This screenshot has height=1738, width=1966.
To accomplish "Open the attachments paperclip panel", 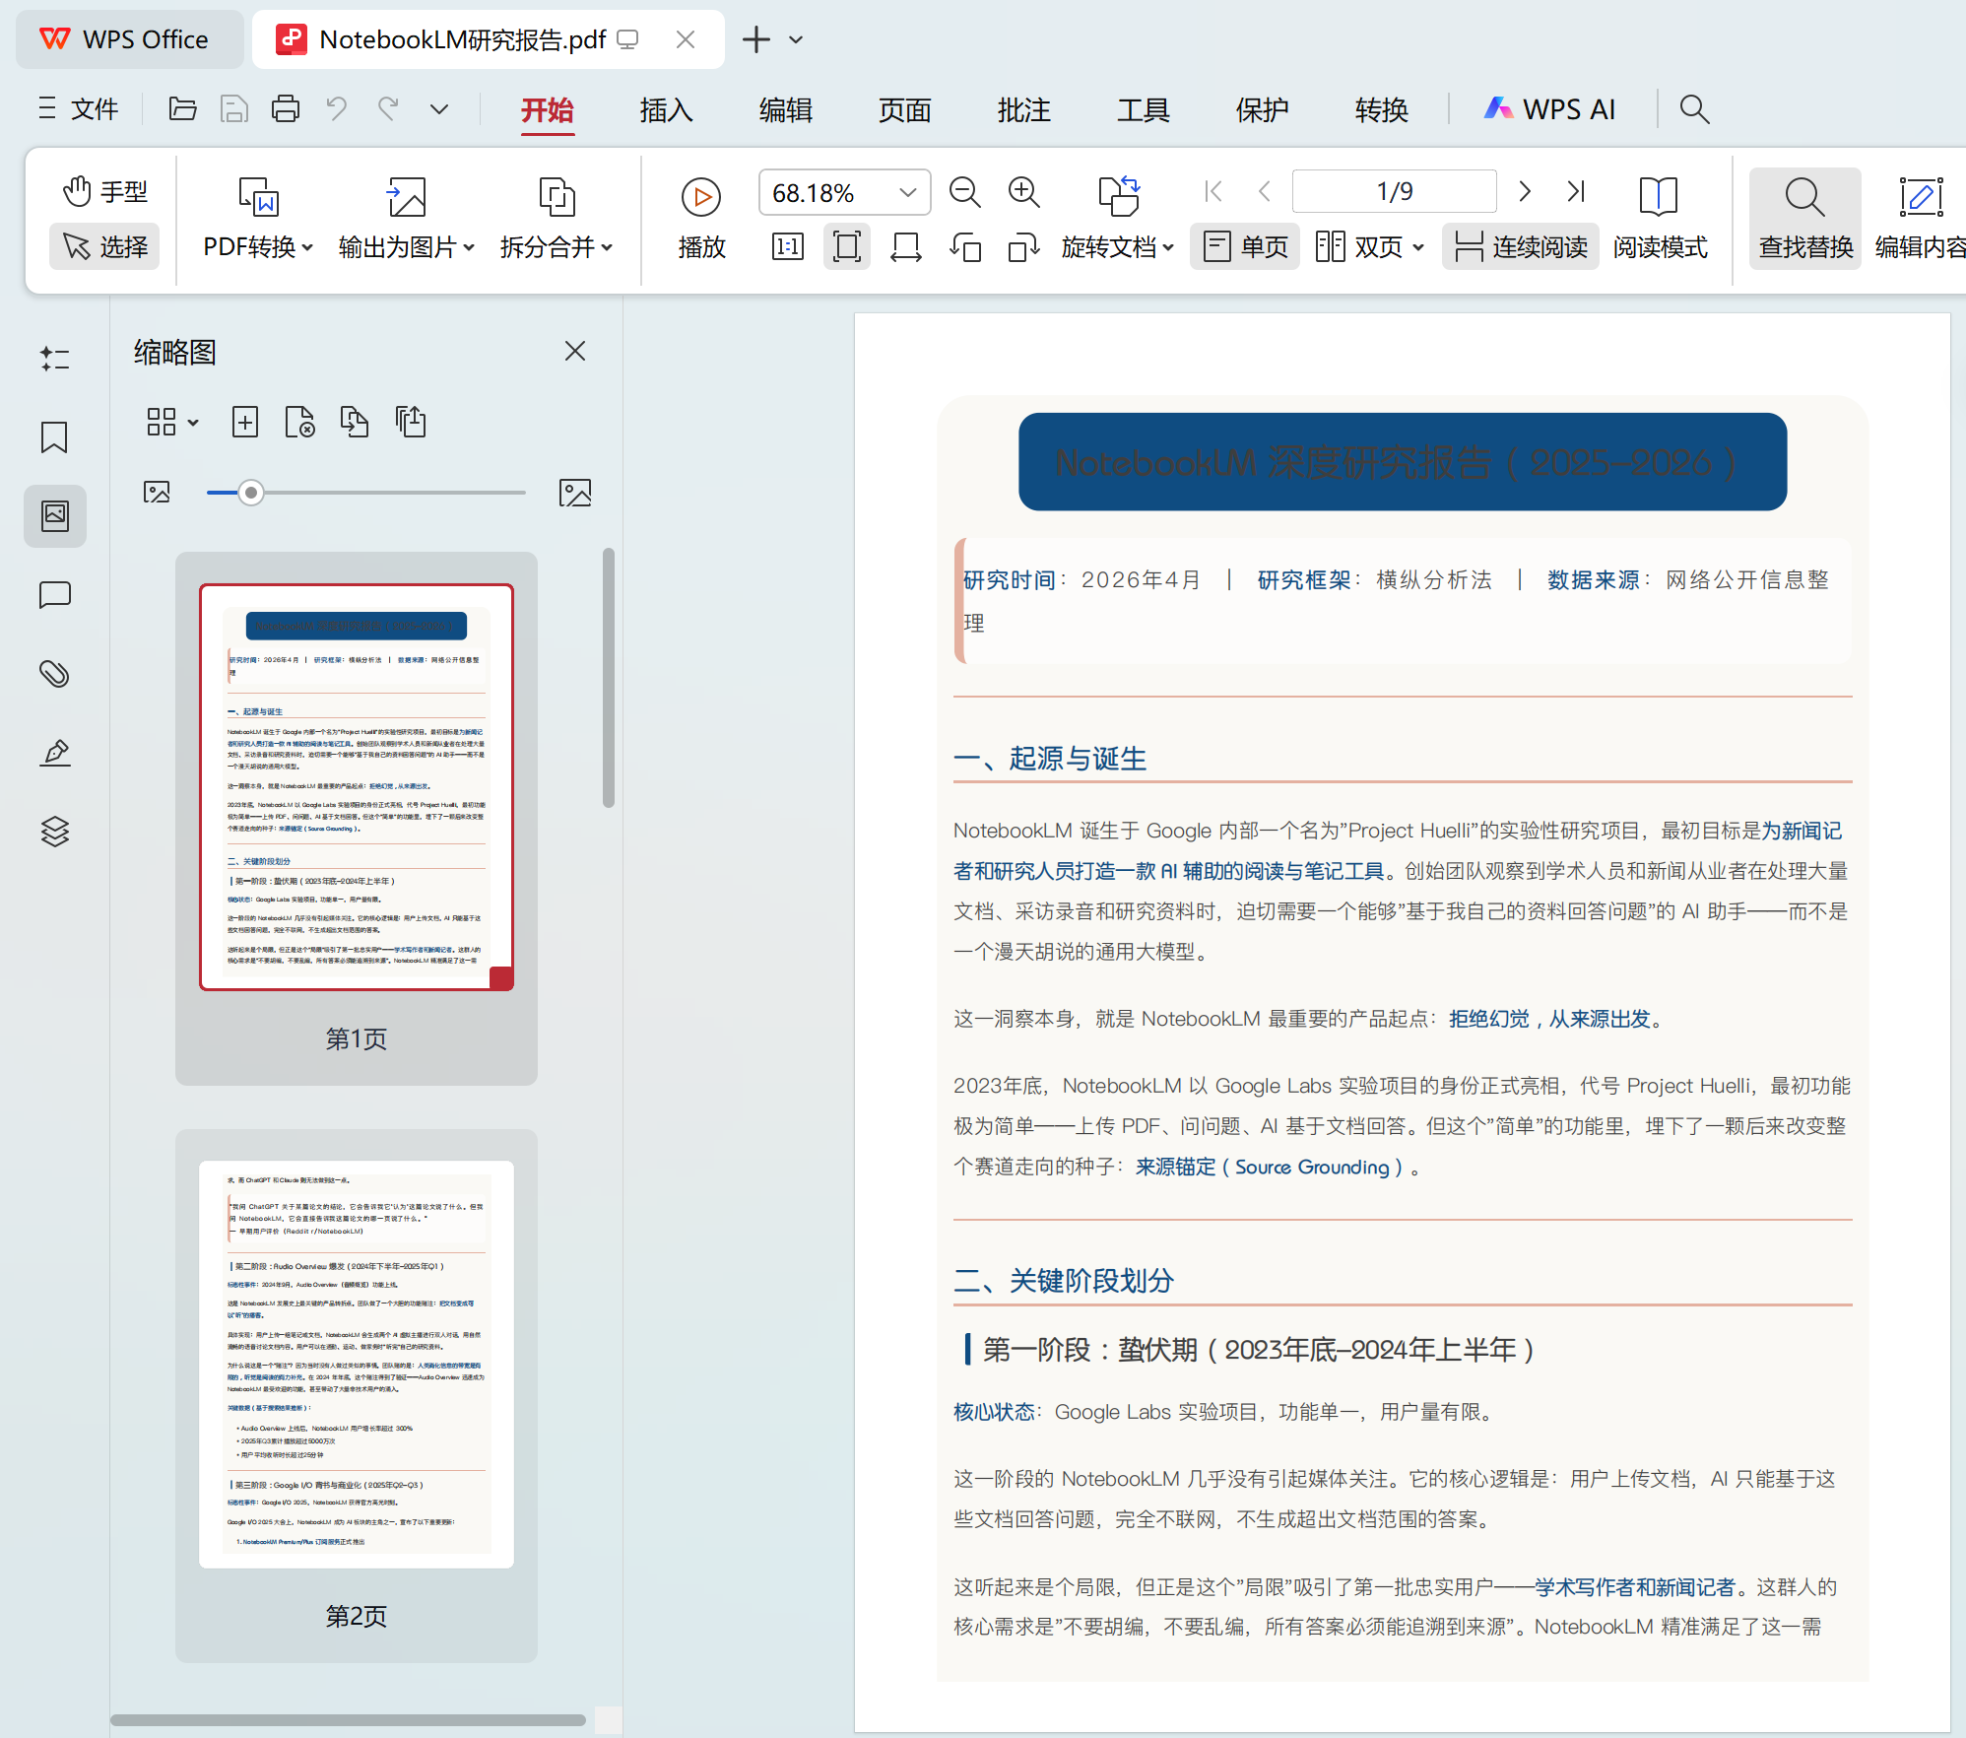I will point(54,674).
